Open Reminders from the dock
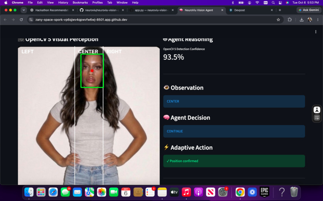Image resolution: width=323 pixels, height=201 pixels. [150, 192]
